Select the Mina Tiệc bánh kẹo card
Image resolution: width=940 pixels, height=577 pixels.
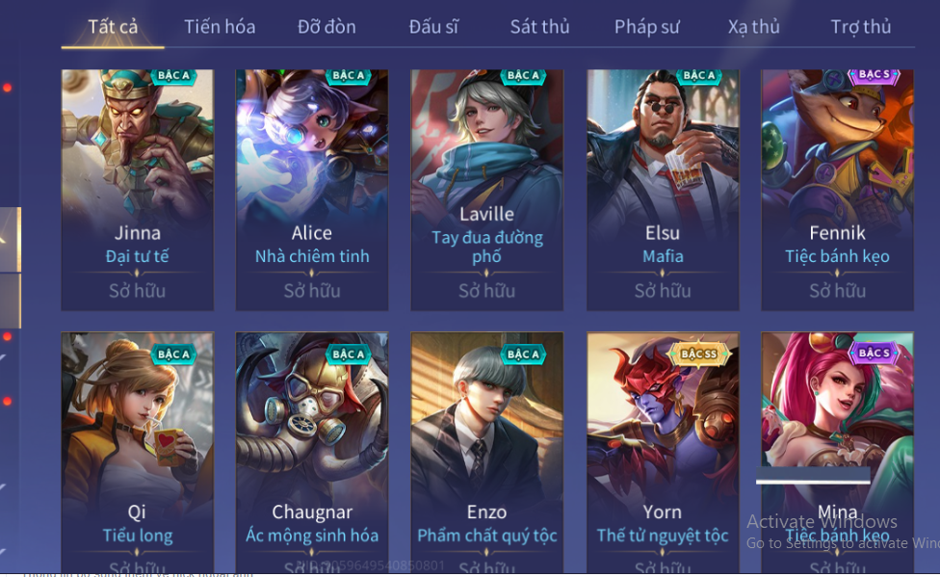pyautogui.click(x=838, y=452)
